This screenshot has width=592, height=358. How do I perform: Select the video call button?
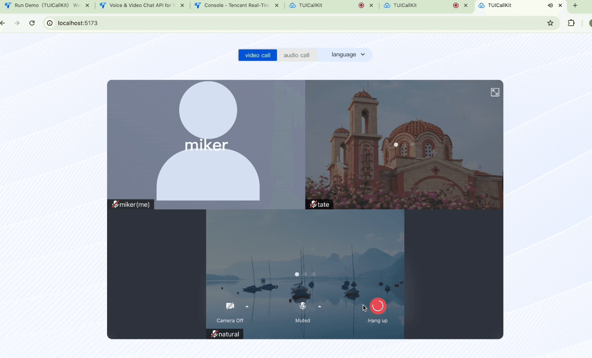(x=258, y=55)
